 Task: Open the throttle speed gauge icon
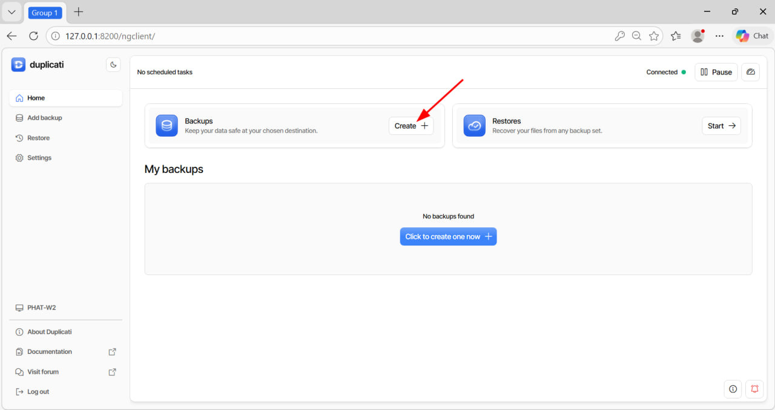click(751, 72)
